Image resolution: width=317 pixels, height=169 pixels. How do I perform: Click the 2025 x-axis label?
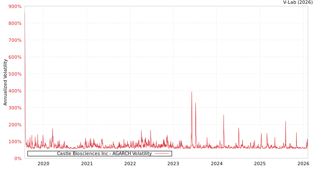click(260, 164)
